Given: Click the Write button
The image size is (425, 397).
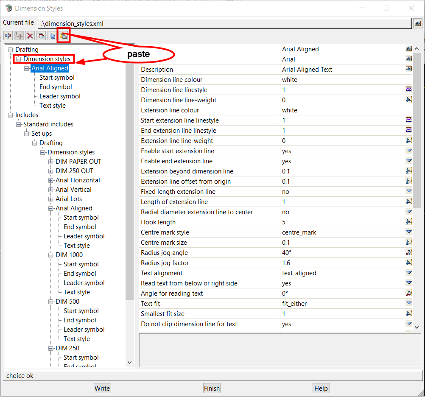Looking at the screenshot, I should (x=102, y=388).
